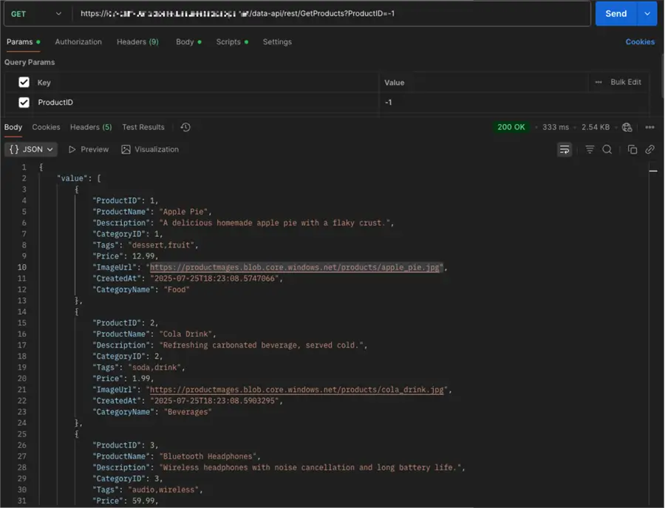Viewport: 665px width, 508px height.
Task: Click the Bulk Edit button
Action: coord(625,82)
